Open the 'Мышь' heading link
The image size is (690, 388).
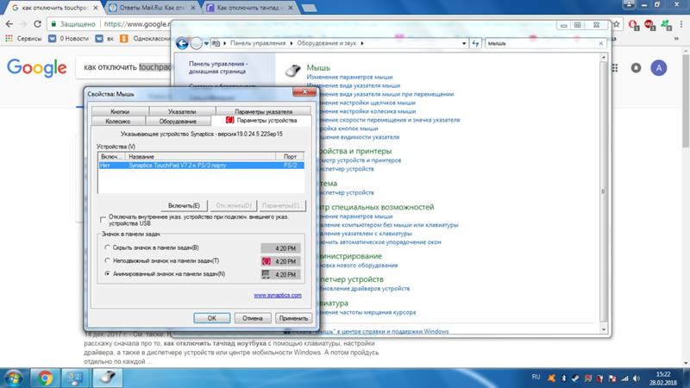tap(318, 68)
